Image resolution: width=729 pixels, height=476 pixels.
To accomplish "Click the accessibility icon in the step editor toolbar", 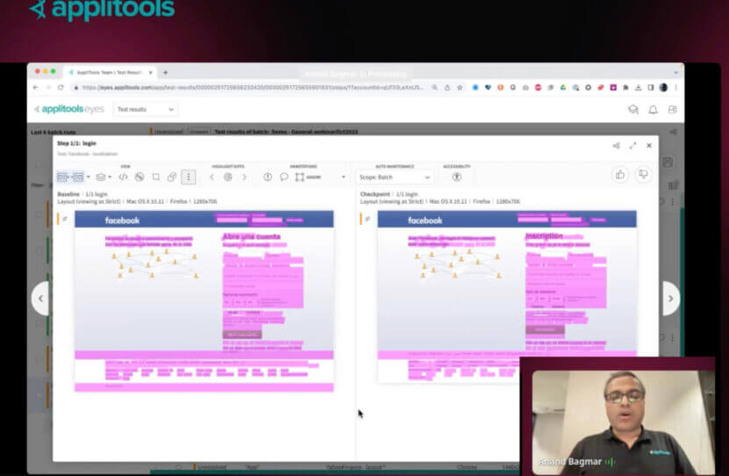I will click(456, 177).
